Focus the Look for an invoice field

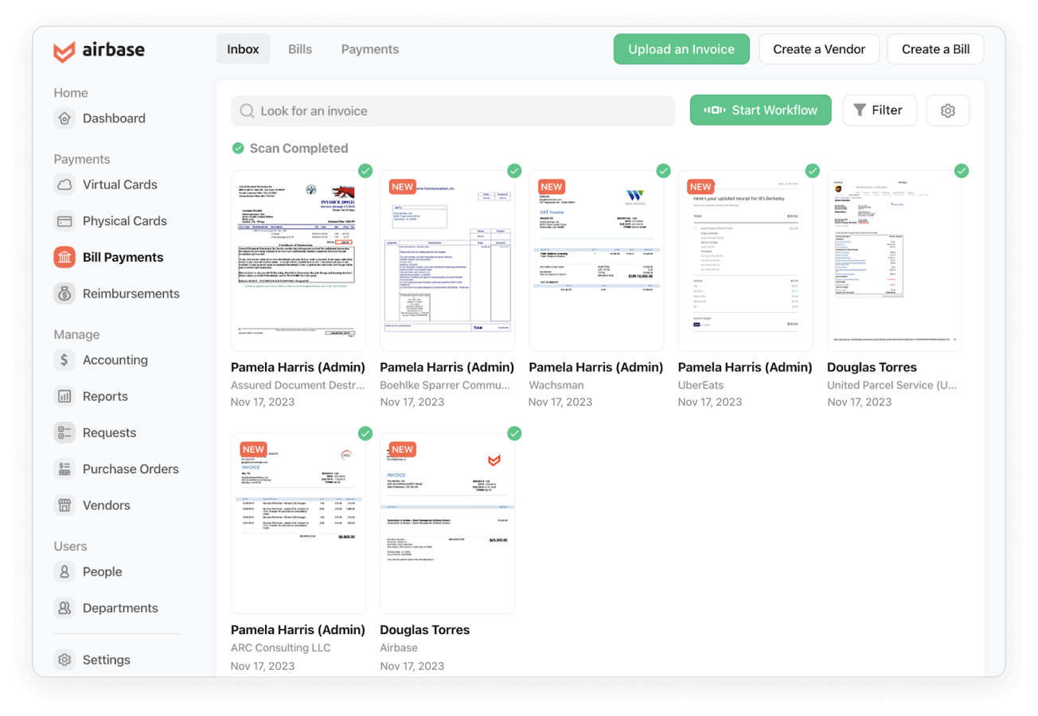(453, 111)
